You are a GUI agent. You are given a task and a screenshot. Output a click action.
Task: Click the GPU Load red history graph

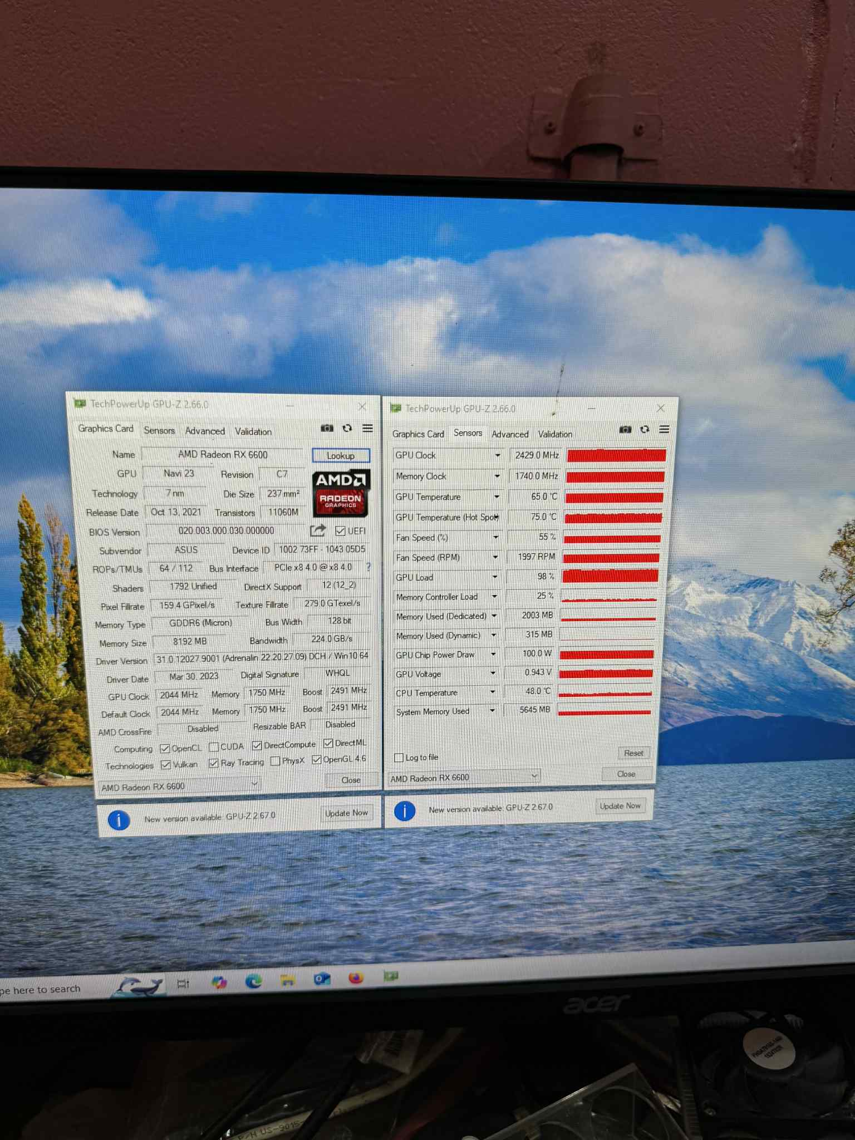(x=611, y=576)
